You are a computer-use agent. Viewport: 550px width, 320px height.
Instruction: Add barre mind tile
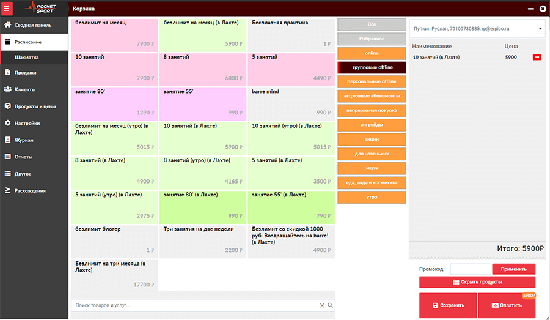point(291,103)
